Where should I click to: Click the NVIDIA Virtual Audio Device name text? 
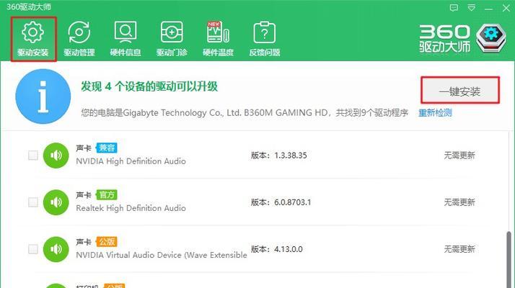point(162,255)
